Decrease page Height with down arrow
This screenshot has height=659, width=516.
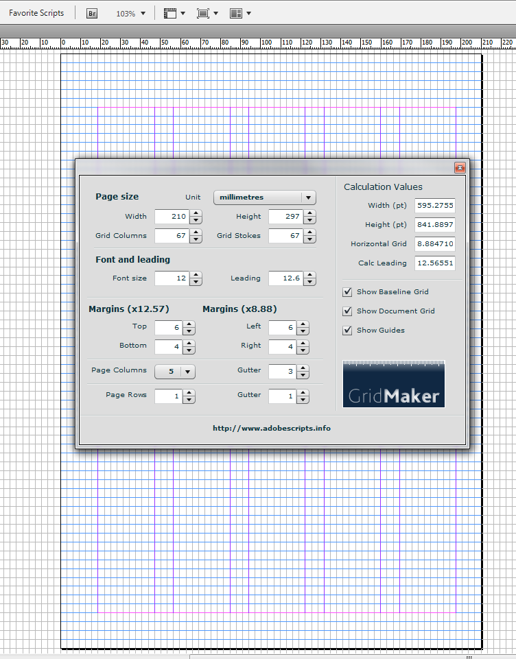[x=309, y=220]
